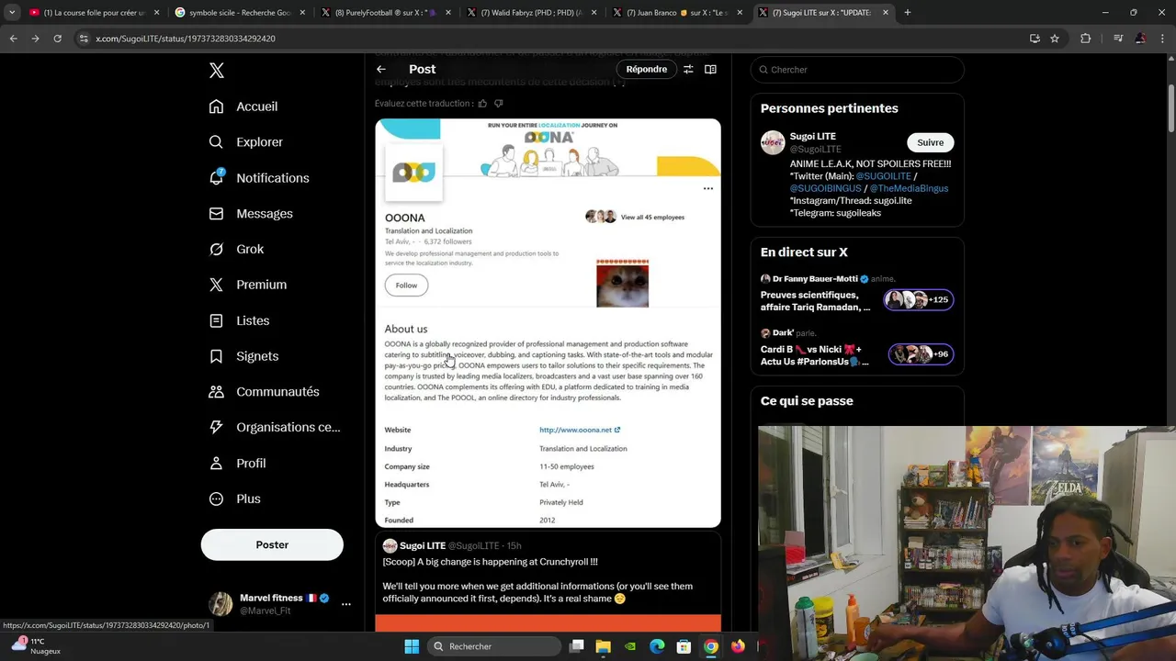Open Listes icon in sidebar
This screenshot has height=661, width=1176.
216,320
